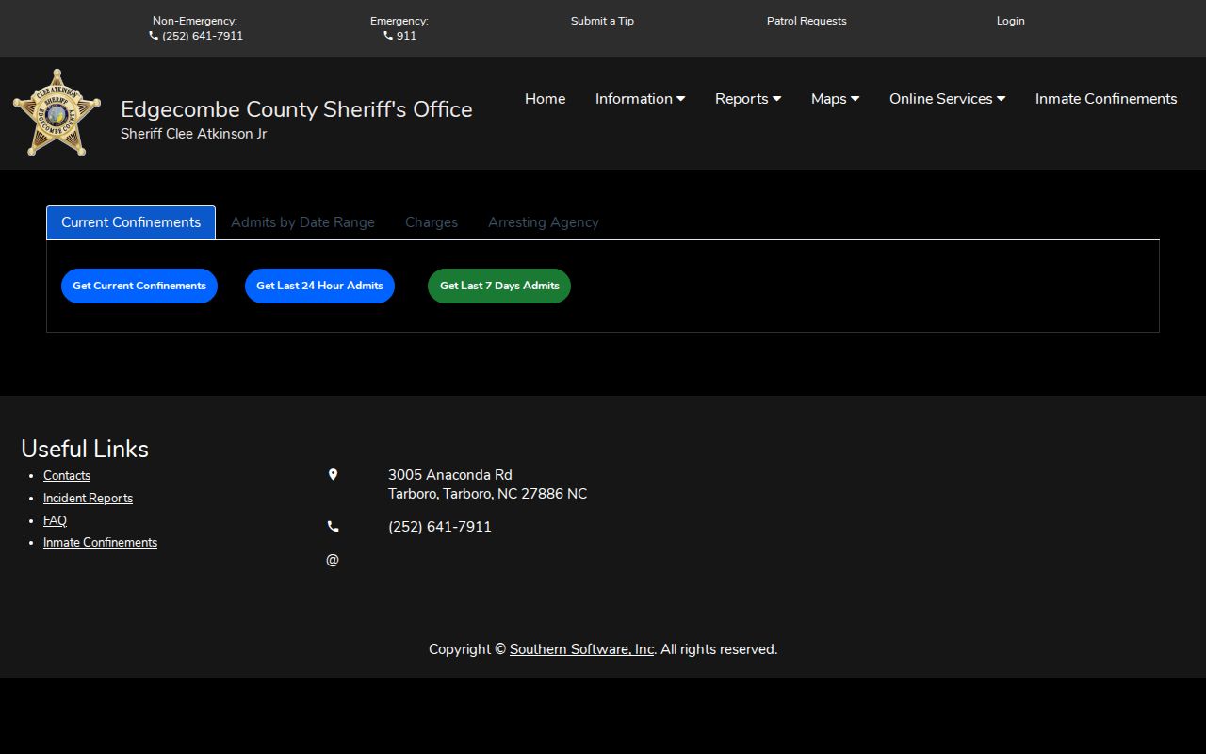The width and height of the screenshot is (1206, 754).
Task: Click the Get Current Confinements button
Action: click(x=139, y=286)
